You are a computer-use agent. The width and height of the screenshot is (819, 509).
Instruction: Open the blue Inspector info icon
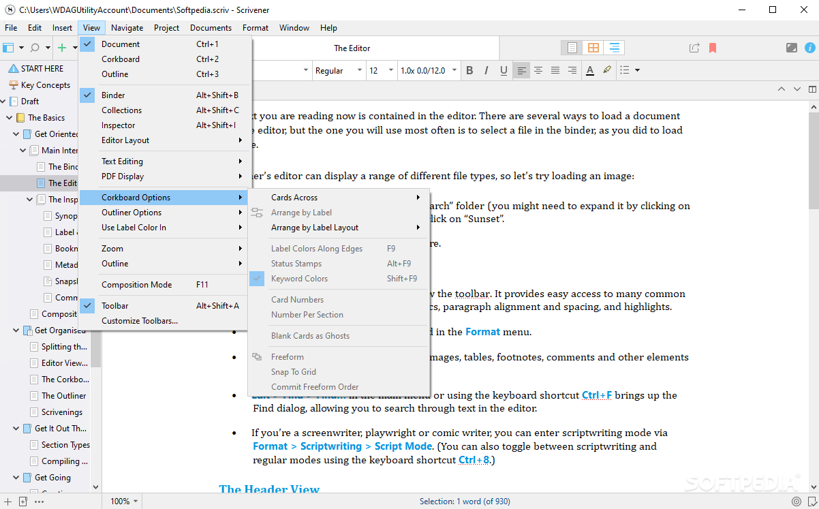810,48
